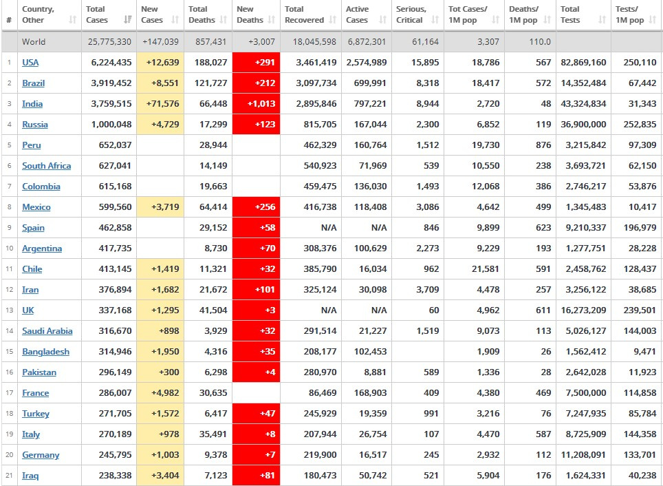Click India new cases +71,576 cell

click(160, 104)
